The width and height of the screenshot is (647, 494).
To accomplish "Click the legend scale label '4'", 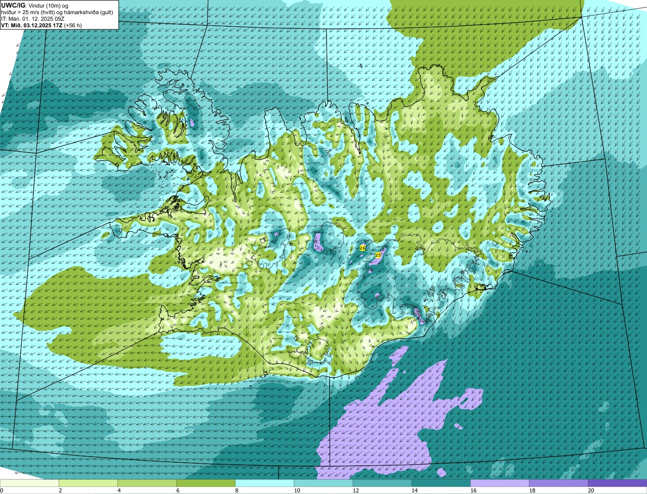I will click(118, 490).
